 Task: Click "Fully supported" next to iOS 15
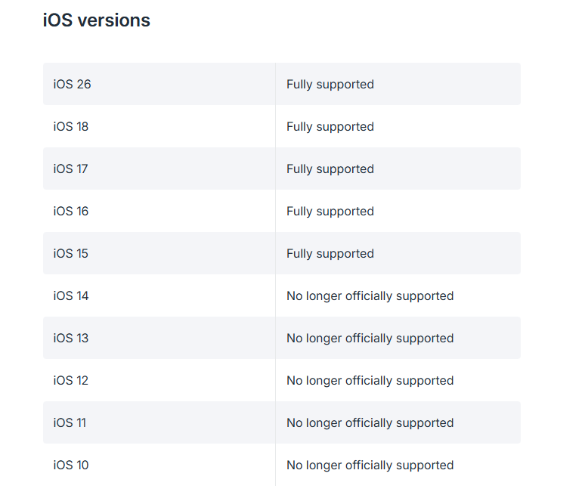pyautogui.click(x=330, y=253)
